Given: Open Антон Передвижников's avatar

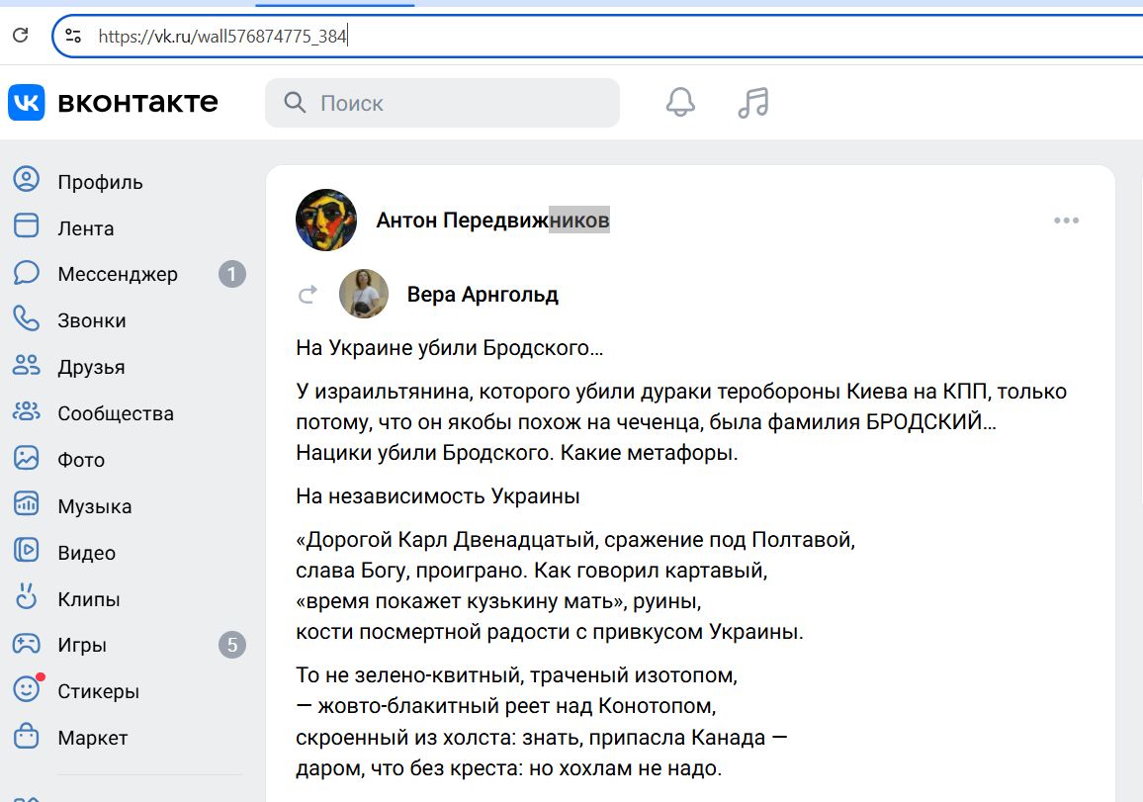Looking at the screenshot, I should coord(326,220).
